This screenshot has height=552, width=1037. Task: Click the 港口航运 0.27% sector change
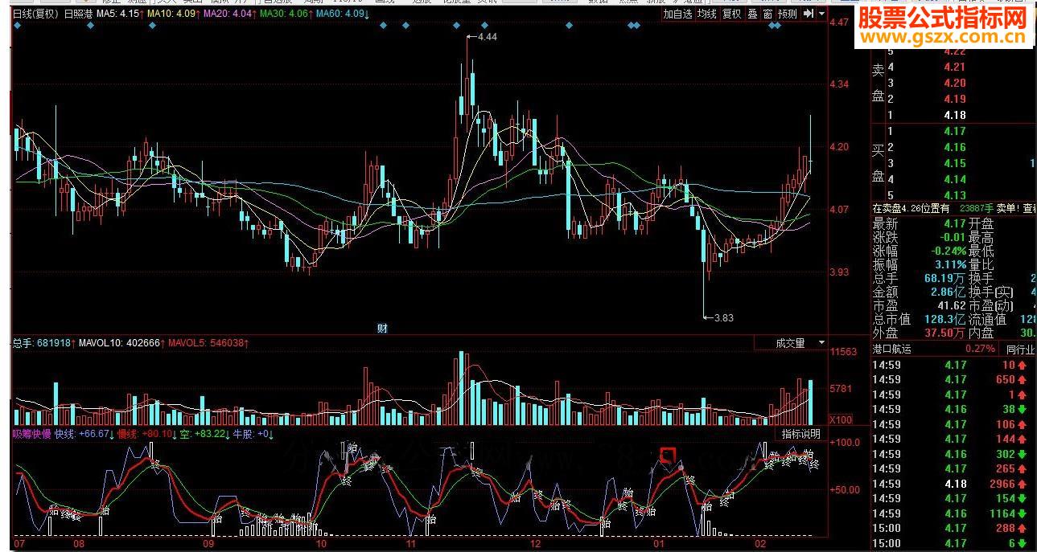979,349
